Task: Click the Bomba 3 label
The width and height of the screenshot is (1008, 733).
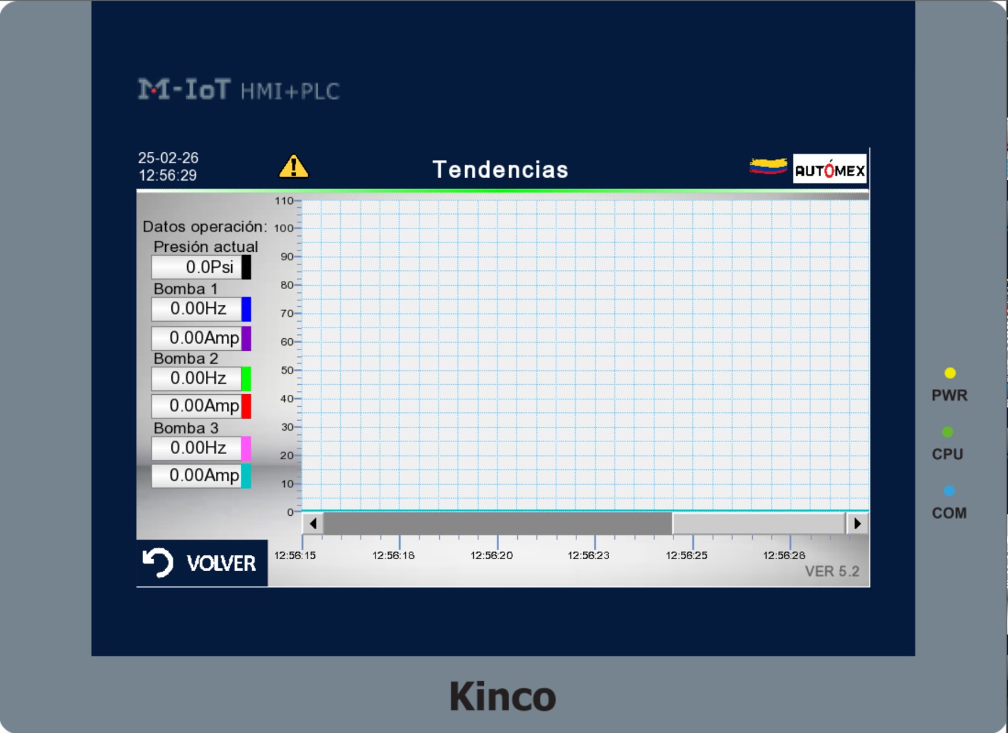Action: (186, 428)
